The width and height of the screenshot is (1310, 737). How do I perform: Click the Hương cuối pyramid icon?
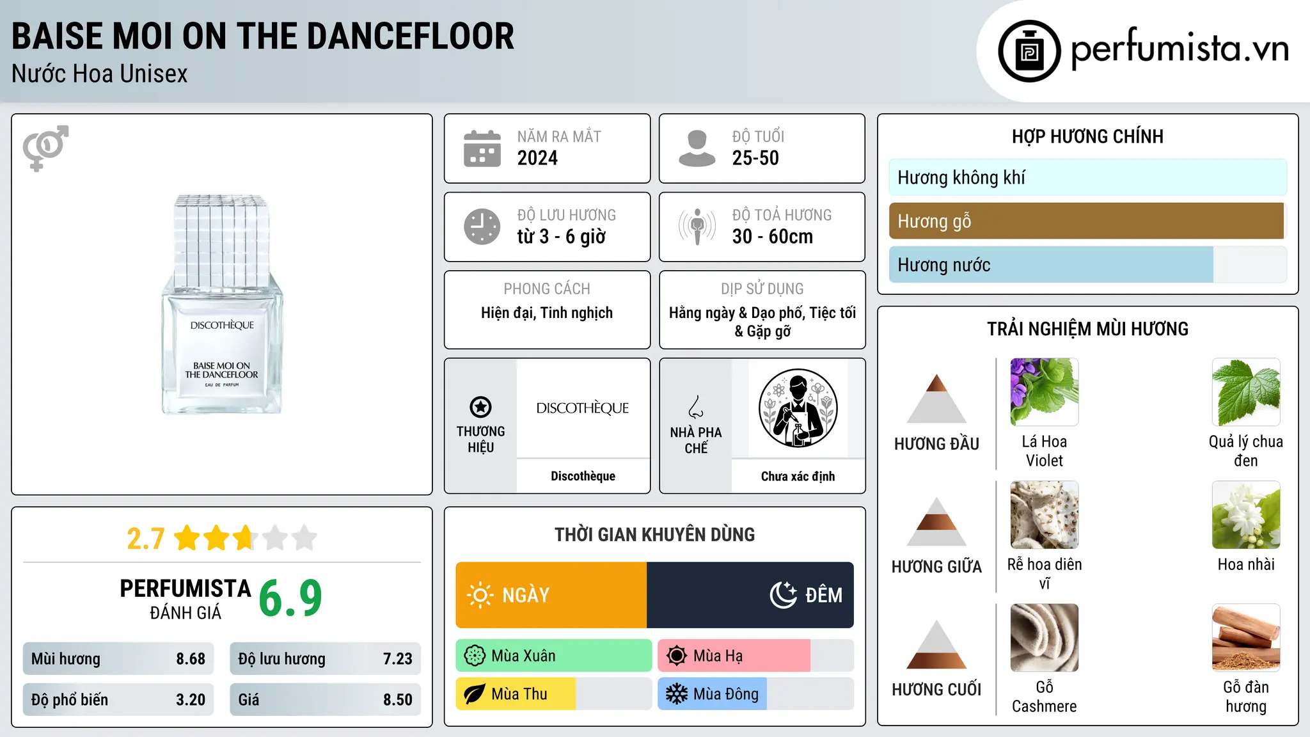[936, 644]
